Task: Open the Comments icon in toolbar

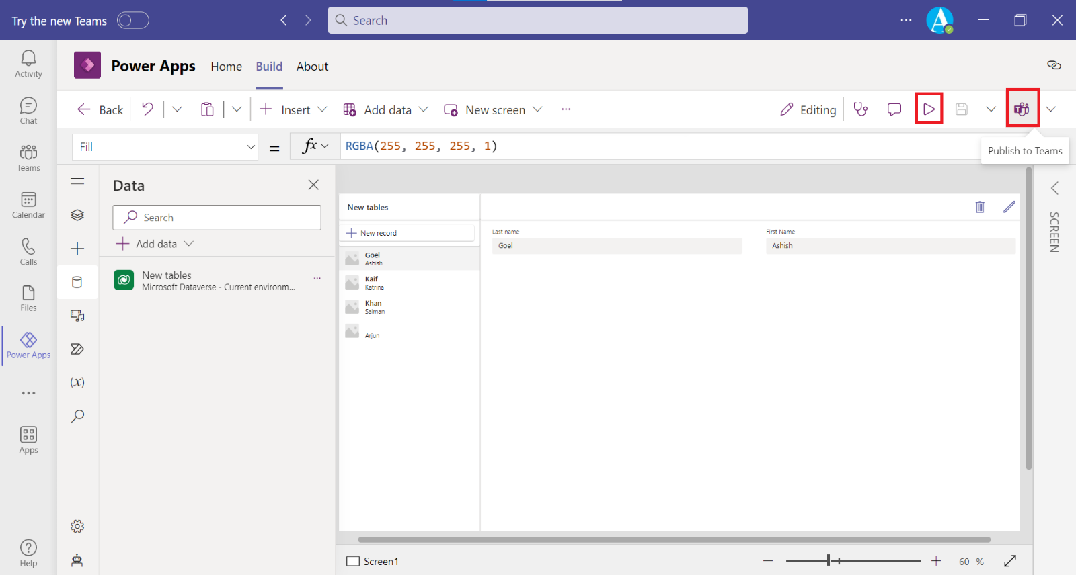Action: pyautogui.click(x=894, y=109)
